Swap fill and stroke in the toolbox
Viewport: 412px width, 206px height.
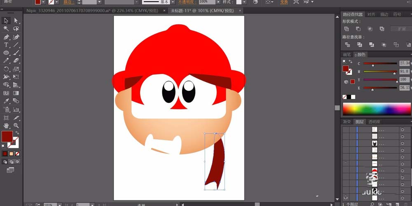(17, 133)
